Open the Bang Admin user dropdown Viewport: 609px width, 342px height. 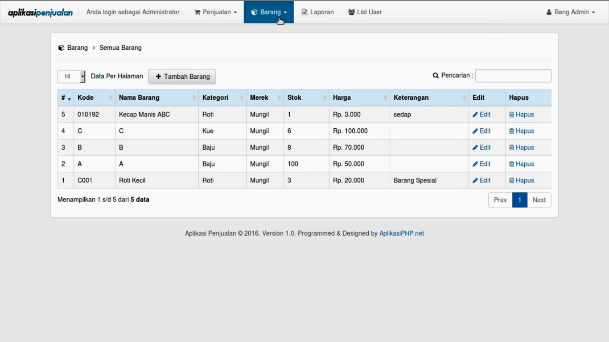(571, 12)
